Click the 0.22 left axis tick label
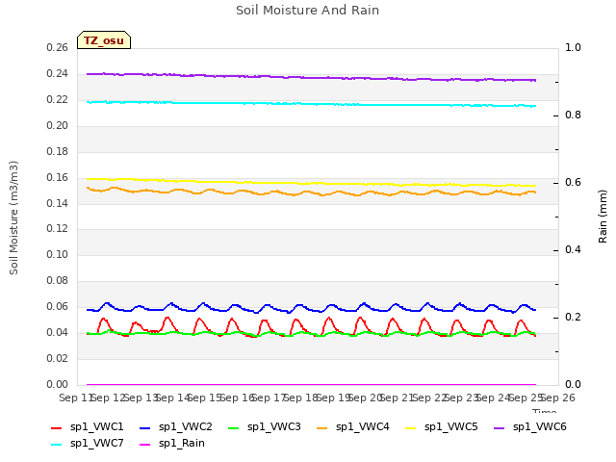The image size is (616, 462). pyautogui.click(x=57, y=100)
